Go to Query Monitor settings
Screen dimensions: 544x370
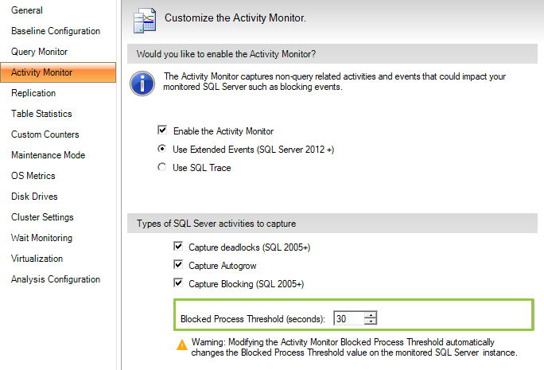[39, 52]
